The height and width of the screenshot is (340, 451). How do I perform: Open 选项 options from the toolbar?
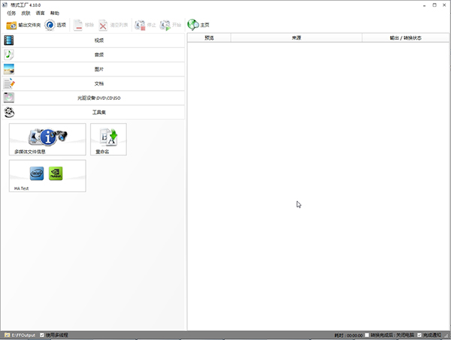point(55,26)
